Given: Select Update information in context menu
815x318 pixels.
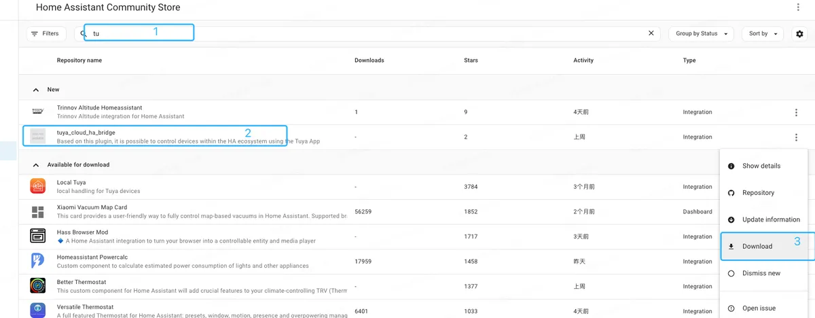Looking at the screenshot, I should (x=764, y=219).
